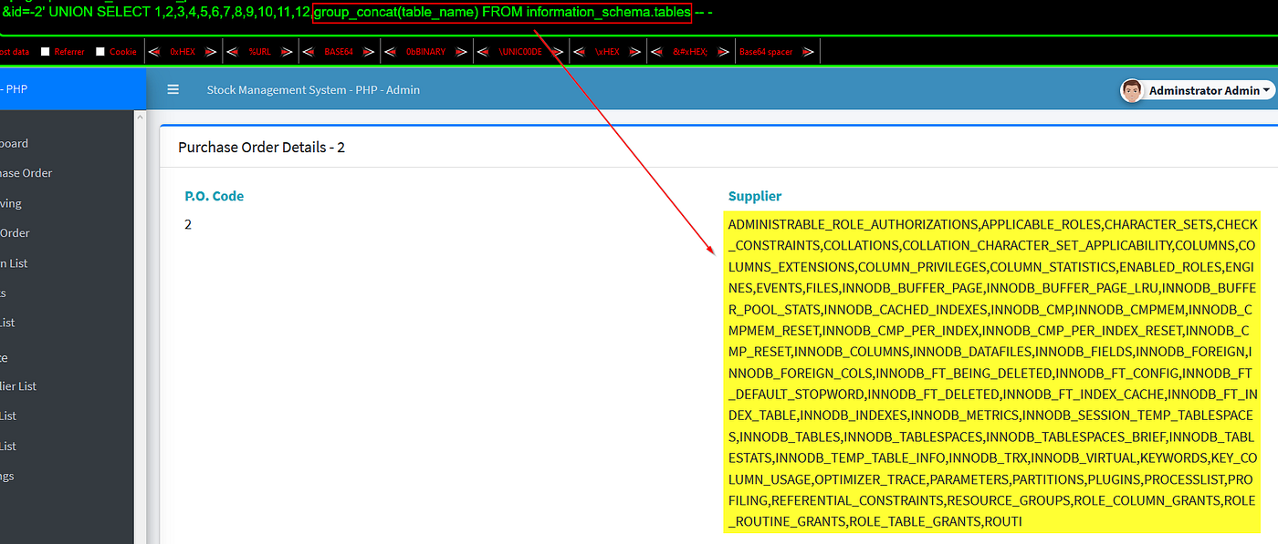1278x544 pixels.
Task: Click the left arrow before BASE64
Action: 308,52
